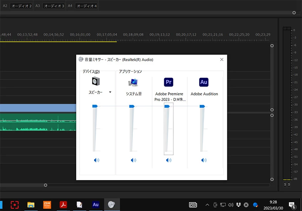The width and height of the screenshot is (302, 211).
Task: Mute the Speaker device volume
Action: pyautogui.click(x=97, y=160)
